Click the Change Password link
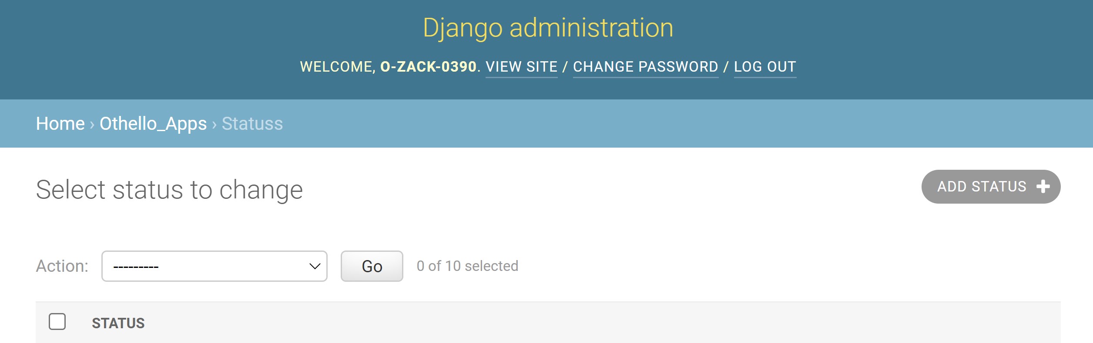 [645, 67]
